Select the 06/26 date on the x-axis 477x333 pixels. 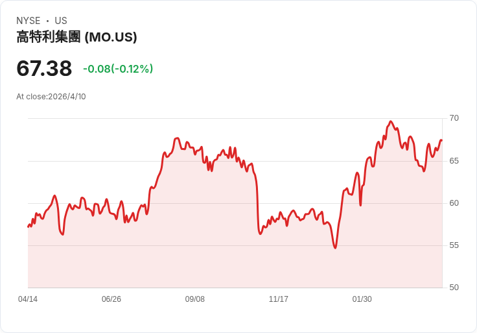pyautogui.click(x=111, y=299)
